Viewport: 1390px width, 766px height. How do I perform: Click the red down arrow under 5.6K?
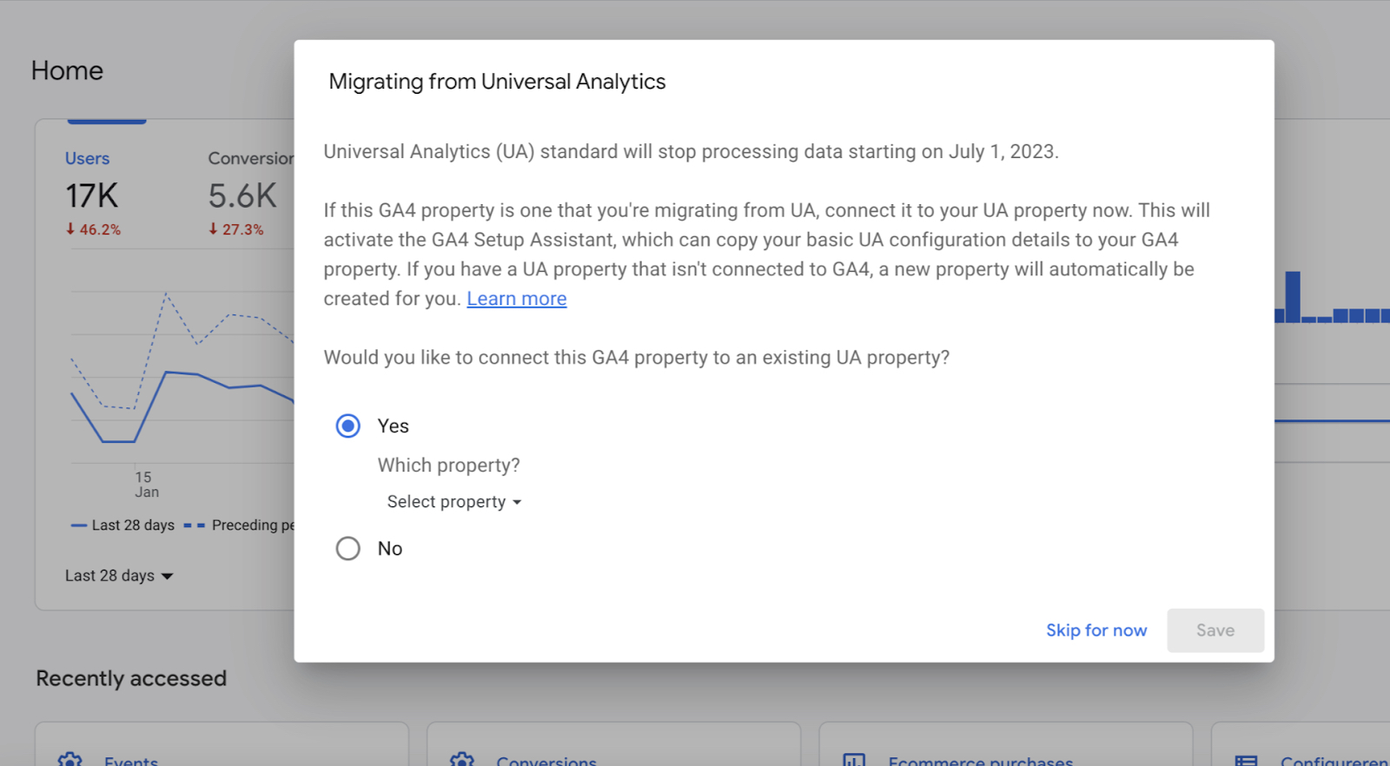213,229
